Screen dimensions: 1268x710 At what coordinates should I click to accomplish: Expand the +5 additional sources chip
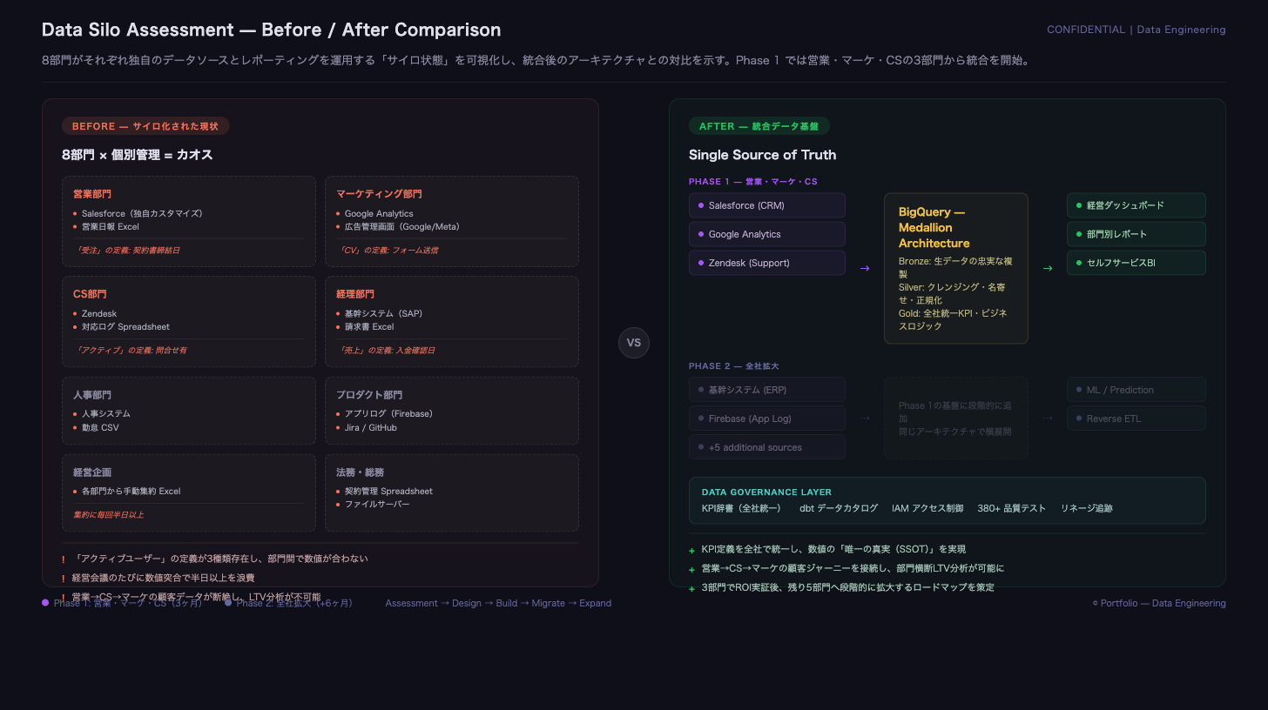[x=766, y=447]
